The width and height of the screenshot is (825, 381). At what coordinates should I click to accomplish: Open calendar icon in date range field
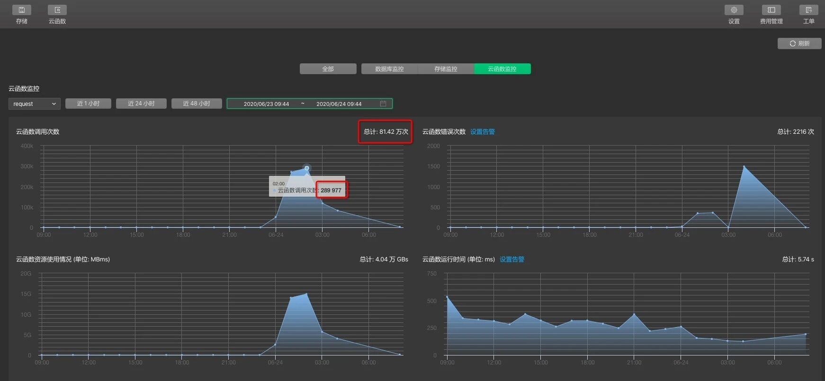click(383, 104)
